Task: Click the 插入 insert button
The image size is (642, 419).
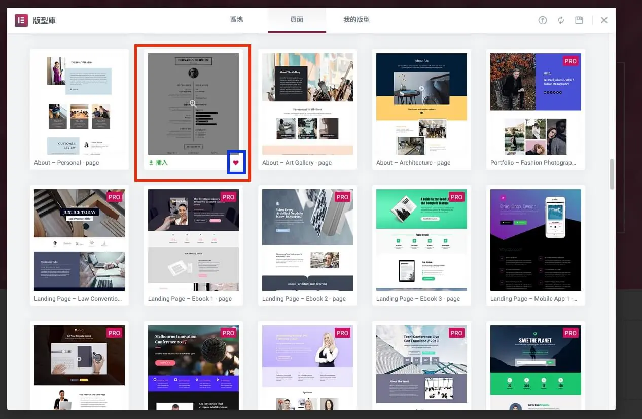Action: pyautogui.click(x=158, y=163)
